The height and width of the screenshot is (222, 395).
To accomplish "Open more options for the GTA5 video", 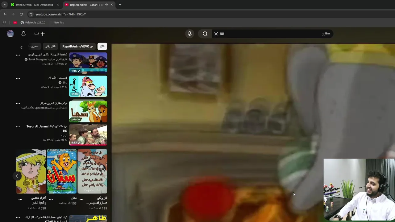I will (x=18, y=218).
